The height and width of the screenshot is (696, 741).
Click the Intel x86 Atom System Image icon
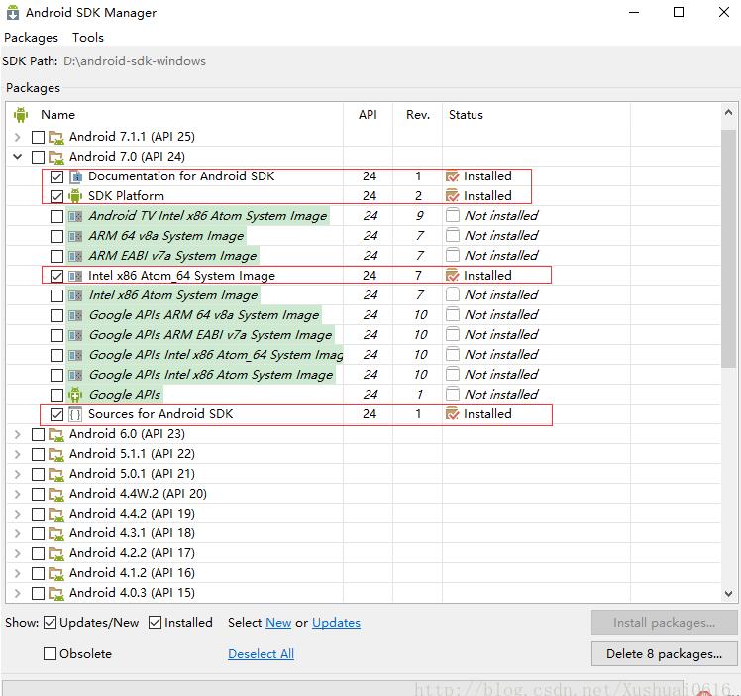75,296
